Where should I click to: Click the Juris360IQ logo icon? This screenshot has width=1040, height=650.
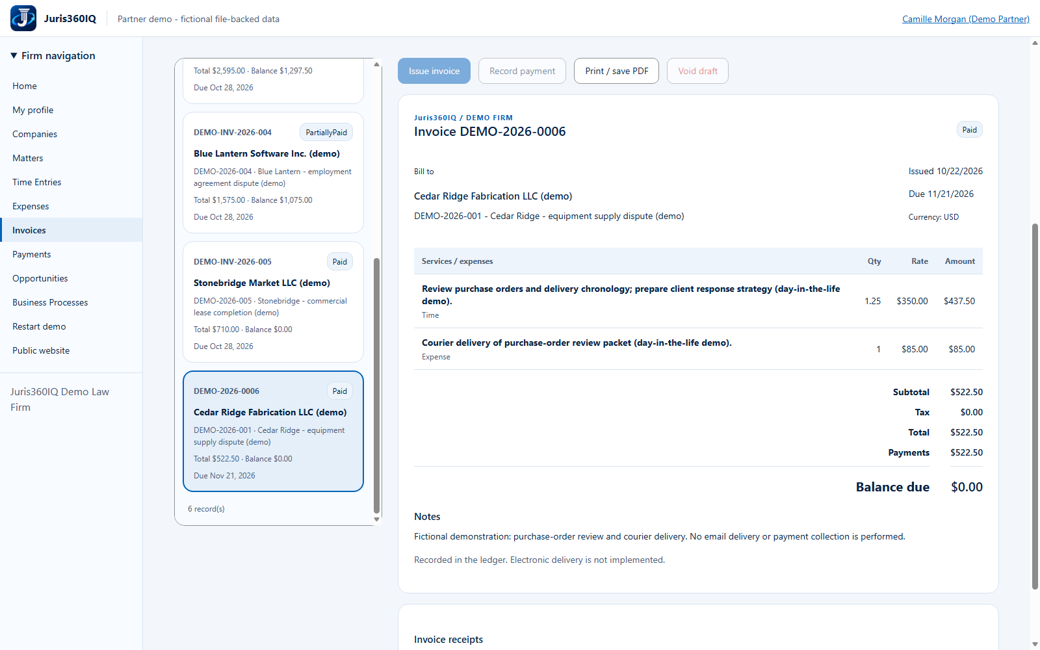click(23, 18)
